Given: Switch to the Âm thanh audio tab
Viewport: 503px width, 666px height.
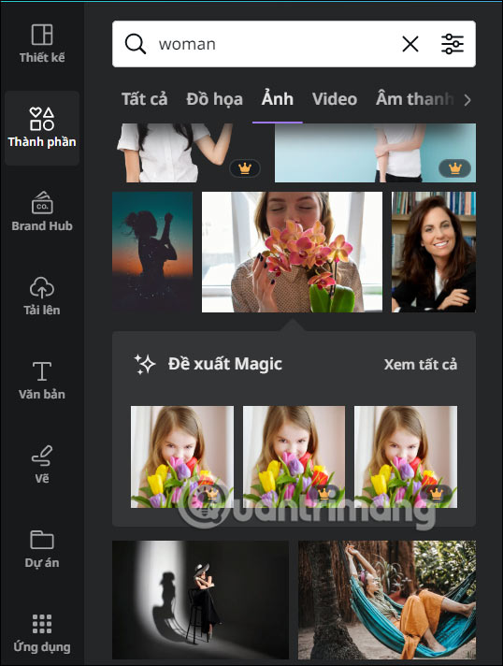Looking at the screenshot, I should pos(414,99).
